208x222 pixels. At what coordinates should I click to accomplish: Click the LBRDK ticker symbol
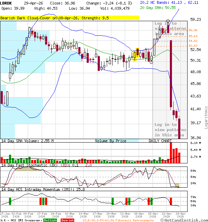click(6, 3)
